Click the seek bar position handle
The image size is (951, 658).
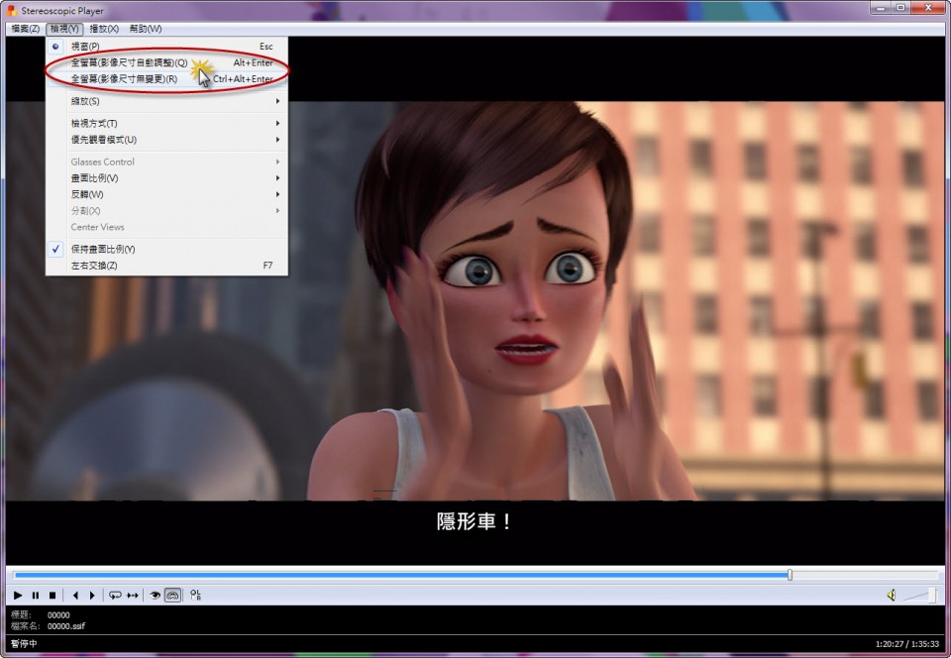pos(790,575)
